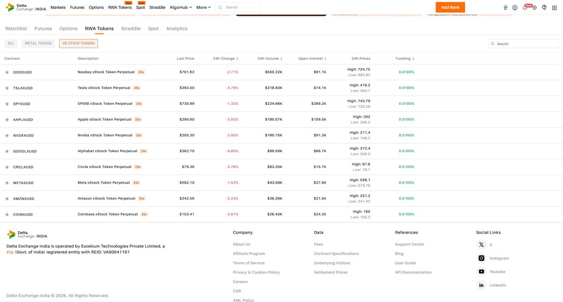Open the Instagram social link icon
This screenshot has width=563, height=302.
481,258
